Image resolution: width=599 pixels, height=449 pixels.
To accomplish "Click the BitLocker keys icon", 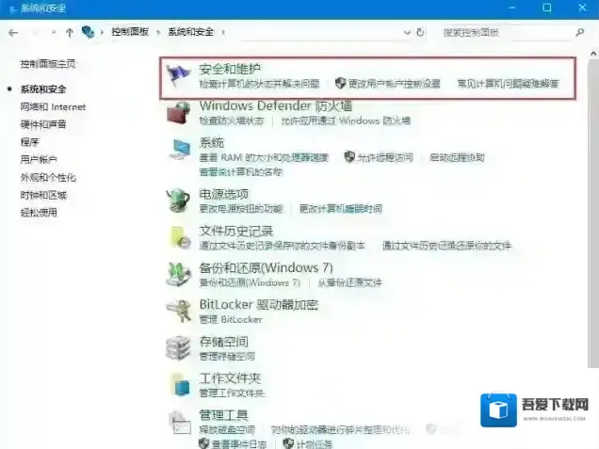I will [178, 311].
